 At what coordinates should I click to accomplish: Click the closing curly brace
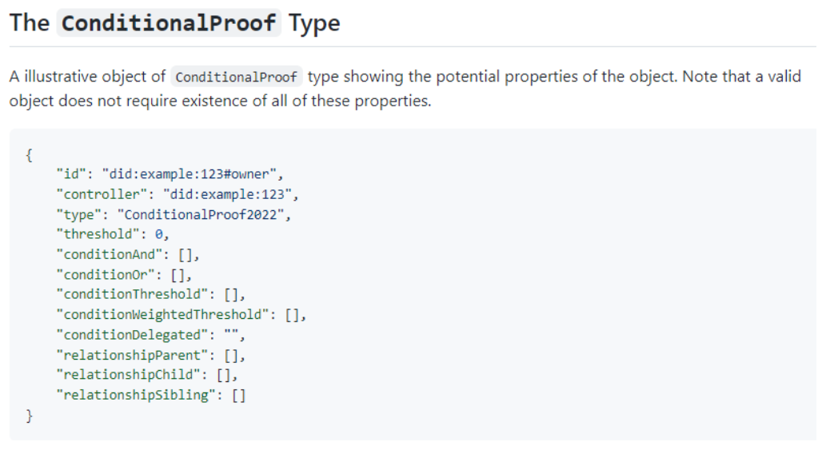[29, 416]
